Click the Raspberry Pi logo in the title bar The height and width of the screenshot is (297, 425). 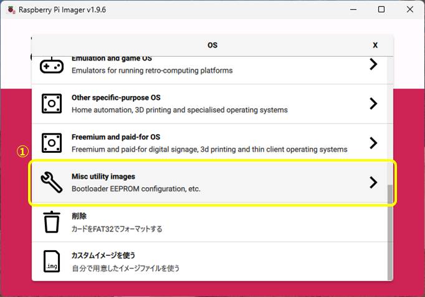coord(10,9)
